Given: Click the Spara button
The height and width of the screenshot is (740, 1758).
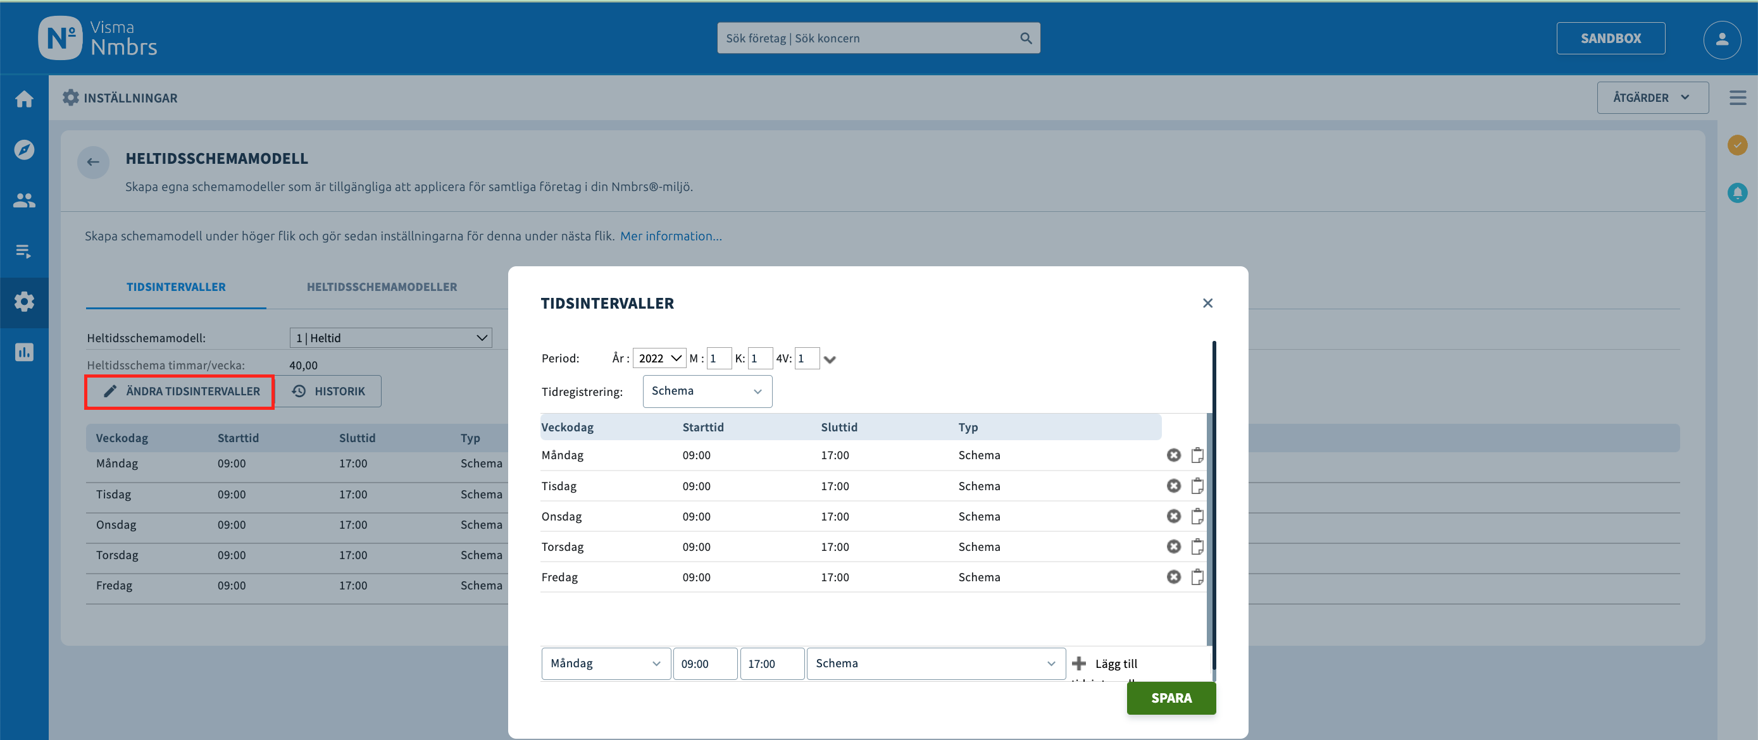Looking at the screenshot, I should (1171, 698).
